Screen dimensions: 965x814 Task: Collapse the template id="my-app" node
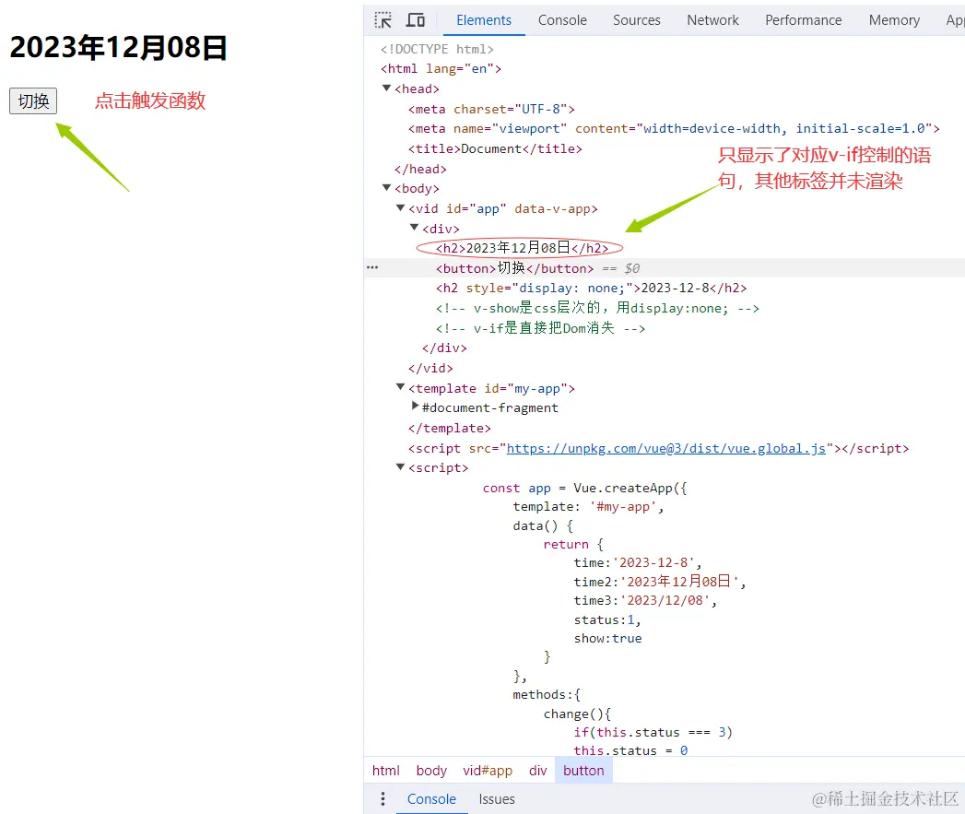[401, 387]
